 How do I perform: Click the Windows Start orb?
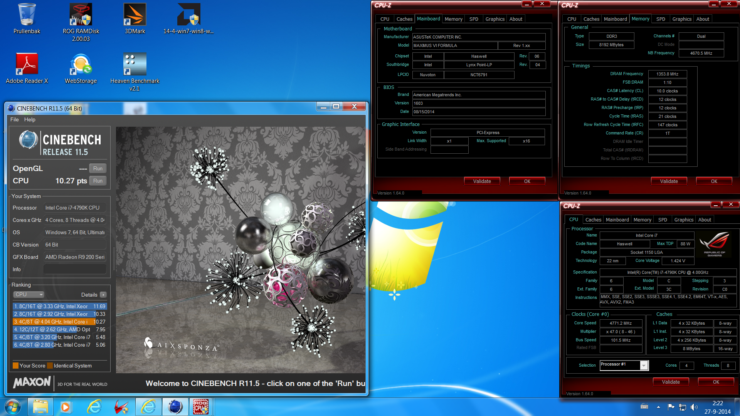[12, 407]
